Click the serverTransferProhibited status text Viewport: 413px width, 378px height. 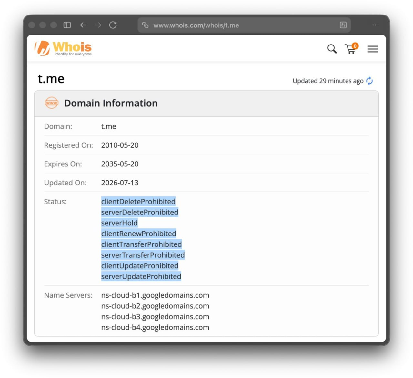point(143,255)
